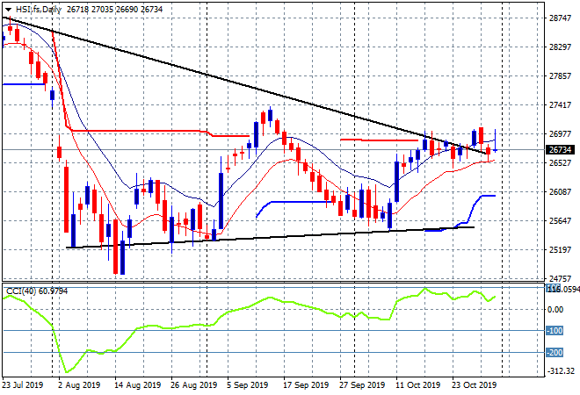Select the ascending black support trendline

270,237
